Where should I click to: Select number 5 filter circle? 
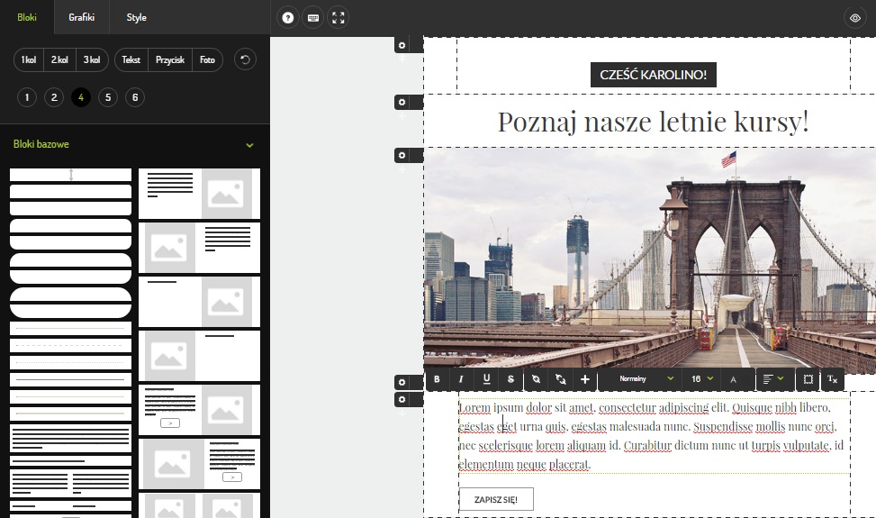pyautogui.click(x=108, y=97)
